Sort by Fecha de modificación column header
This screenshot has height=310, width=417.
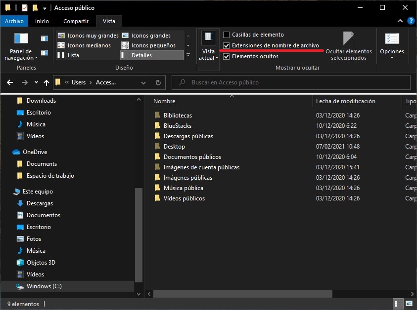pyautogui.click(x=346, y=101)
